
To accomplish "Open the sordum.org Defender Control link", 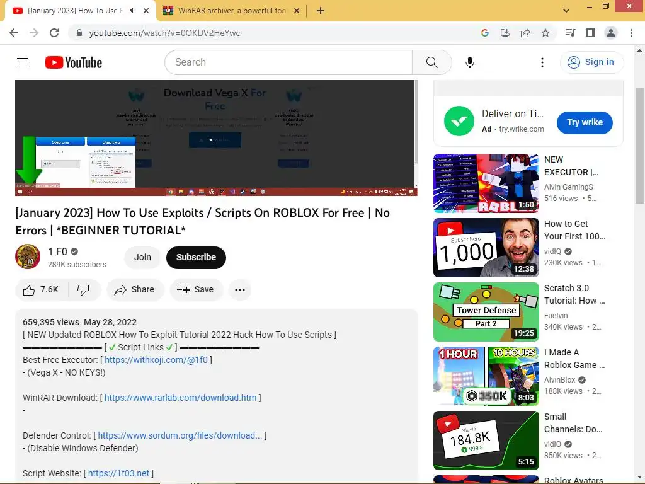I will point(180,435).
